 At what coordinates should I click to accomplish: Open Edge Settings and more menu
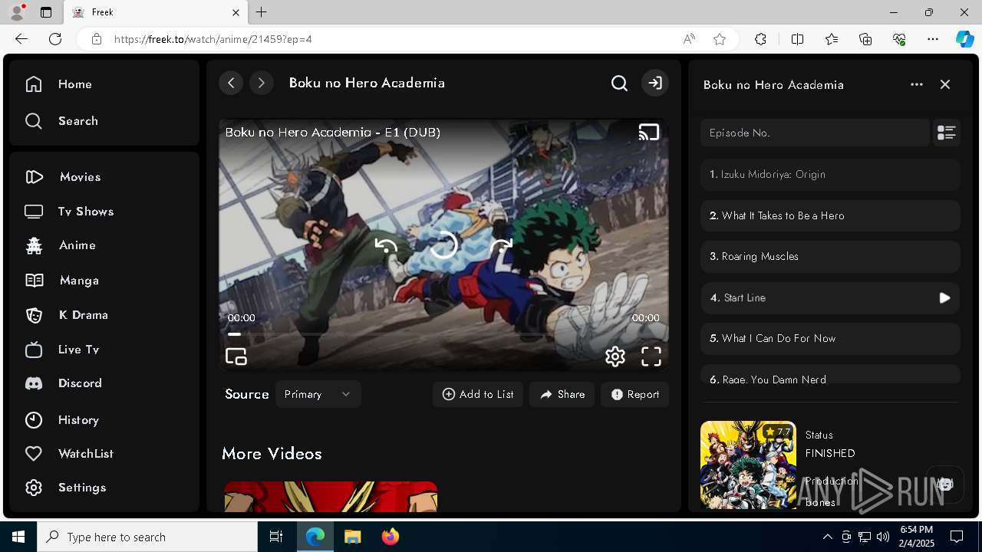(x=933, y=39)
